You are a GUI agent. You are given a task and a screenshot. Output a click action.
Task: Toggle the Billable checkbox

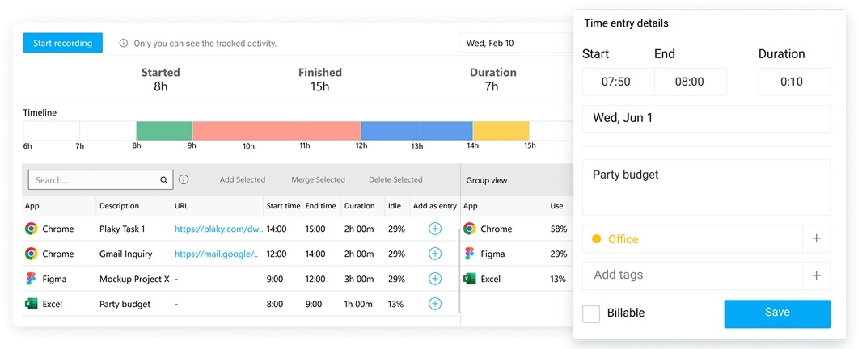click(x=591, y=313)
